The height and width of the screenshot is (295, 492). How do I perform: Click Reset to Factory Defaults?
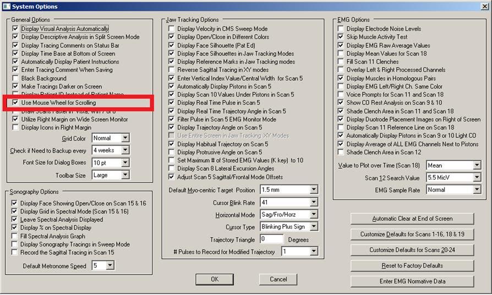tap(412, 266)
